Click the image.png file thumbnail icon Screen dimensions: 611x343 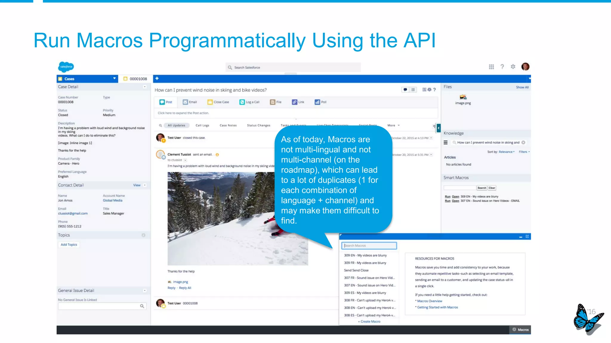click(x=463, y=97)
